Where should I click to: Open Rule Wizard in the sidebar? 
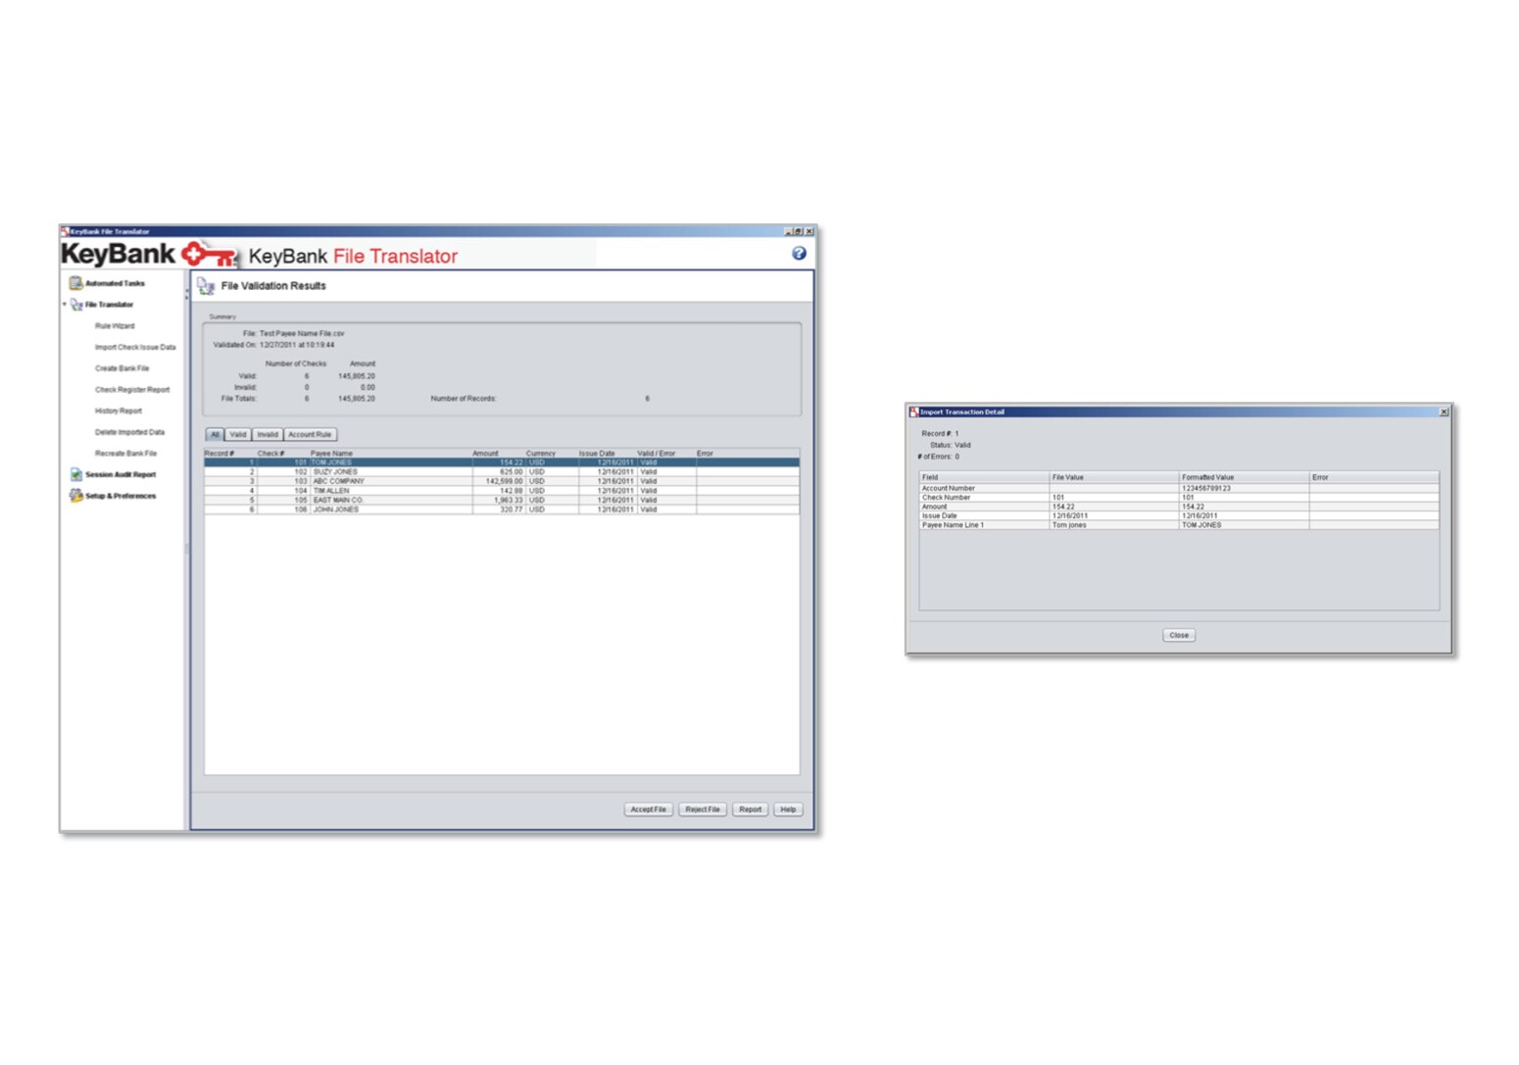[x=115, y=326]
